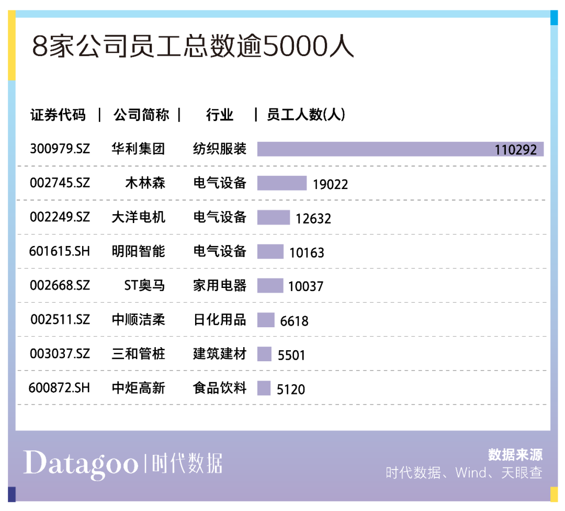Click the 员工人数(人) column header

click(306, 115)
